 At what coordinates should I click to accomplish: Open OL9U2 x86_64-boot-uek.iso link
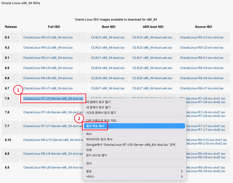click(x=152, y=48)
